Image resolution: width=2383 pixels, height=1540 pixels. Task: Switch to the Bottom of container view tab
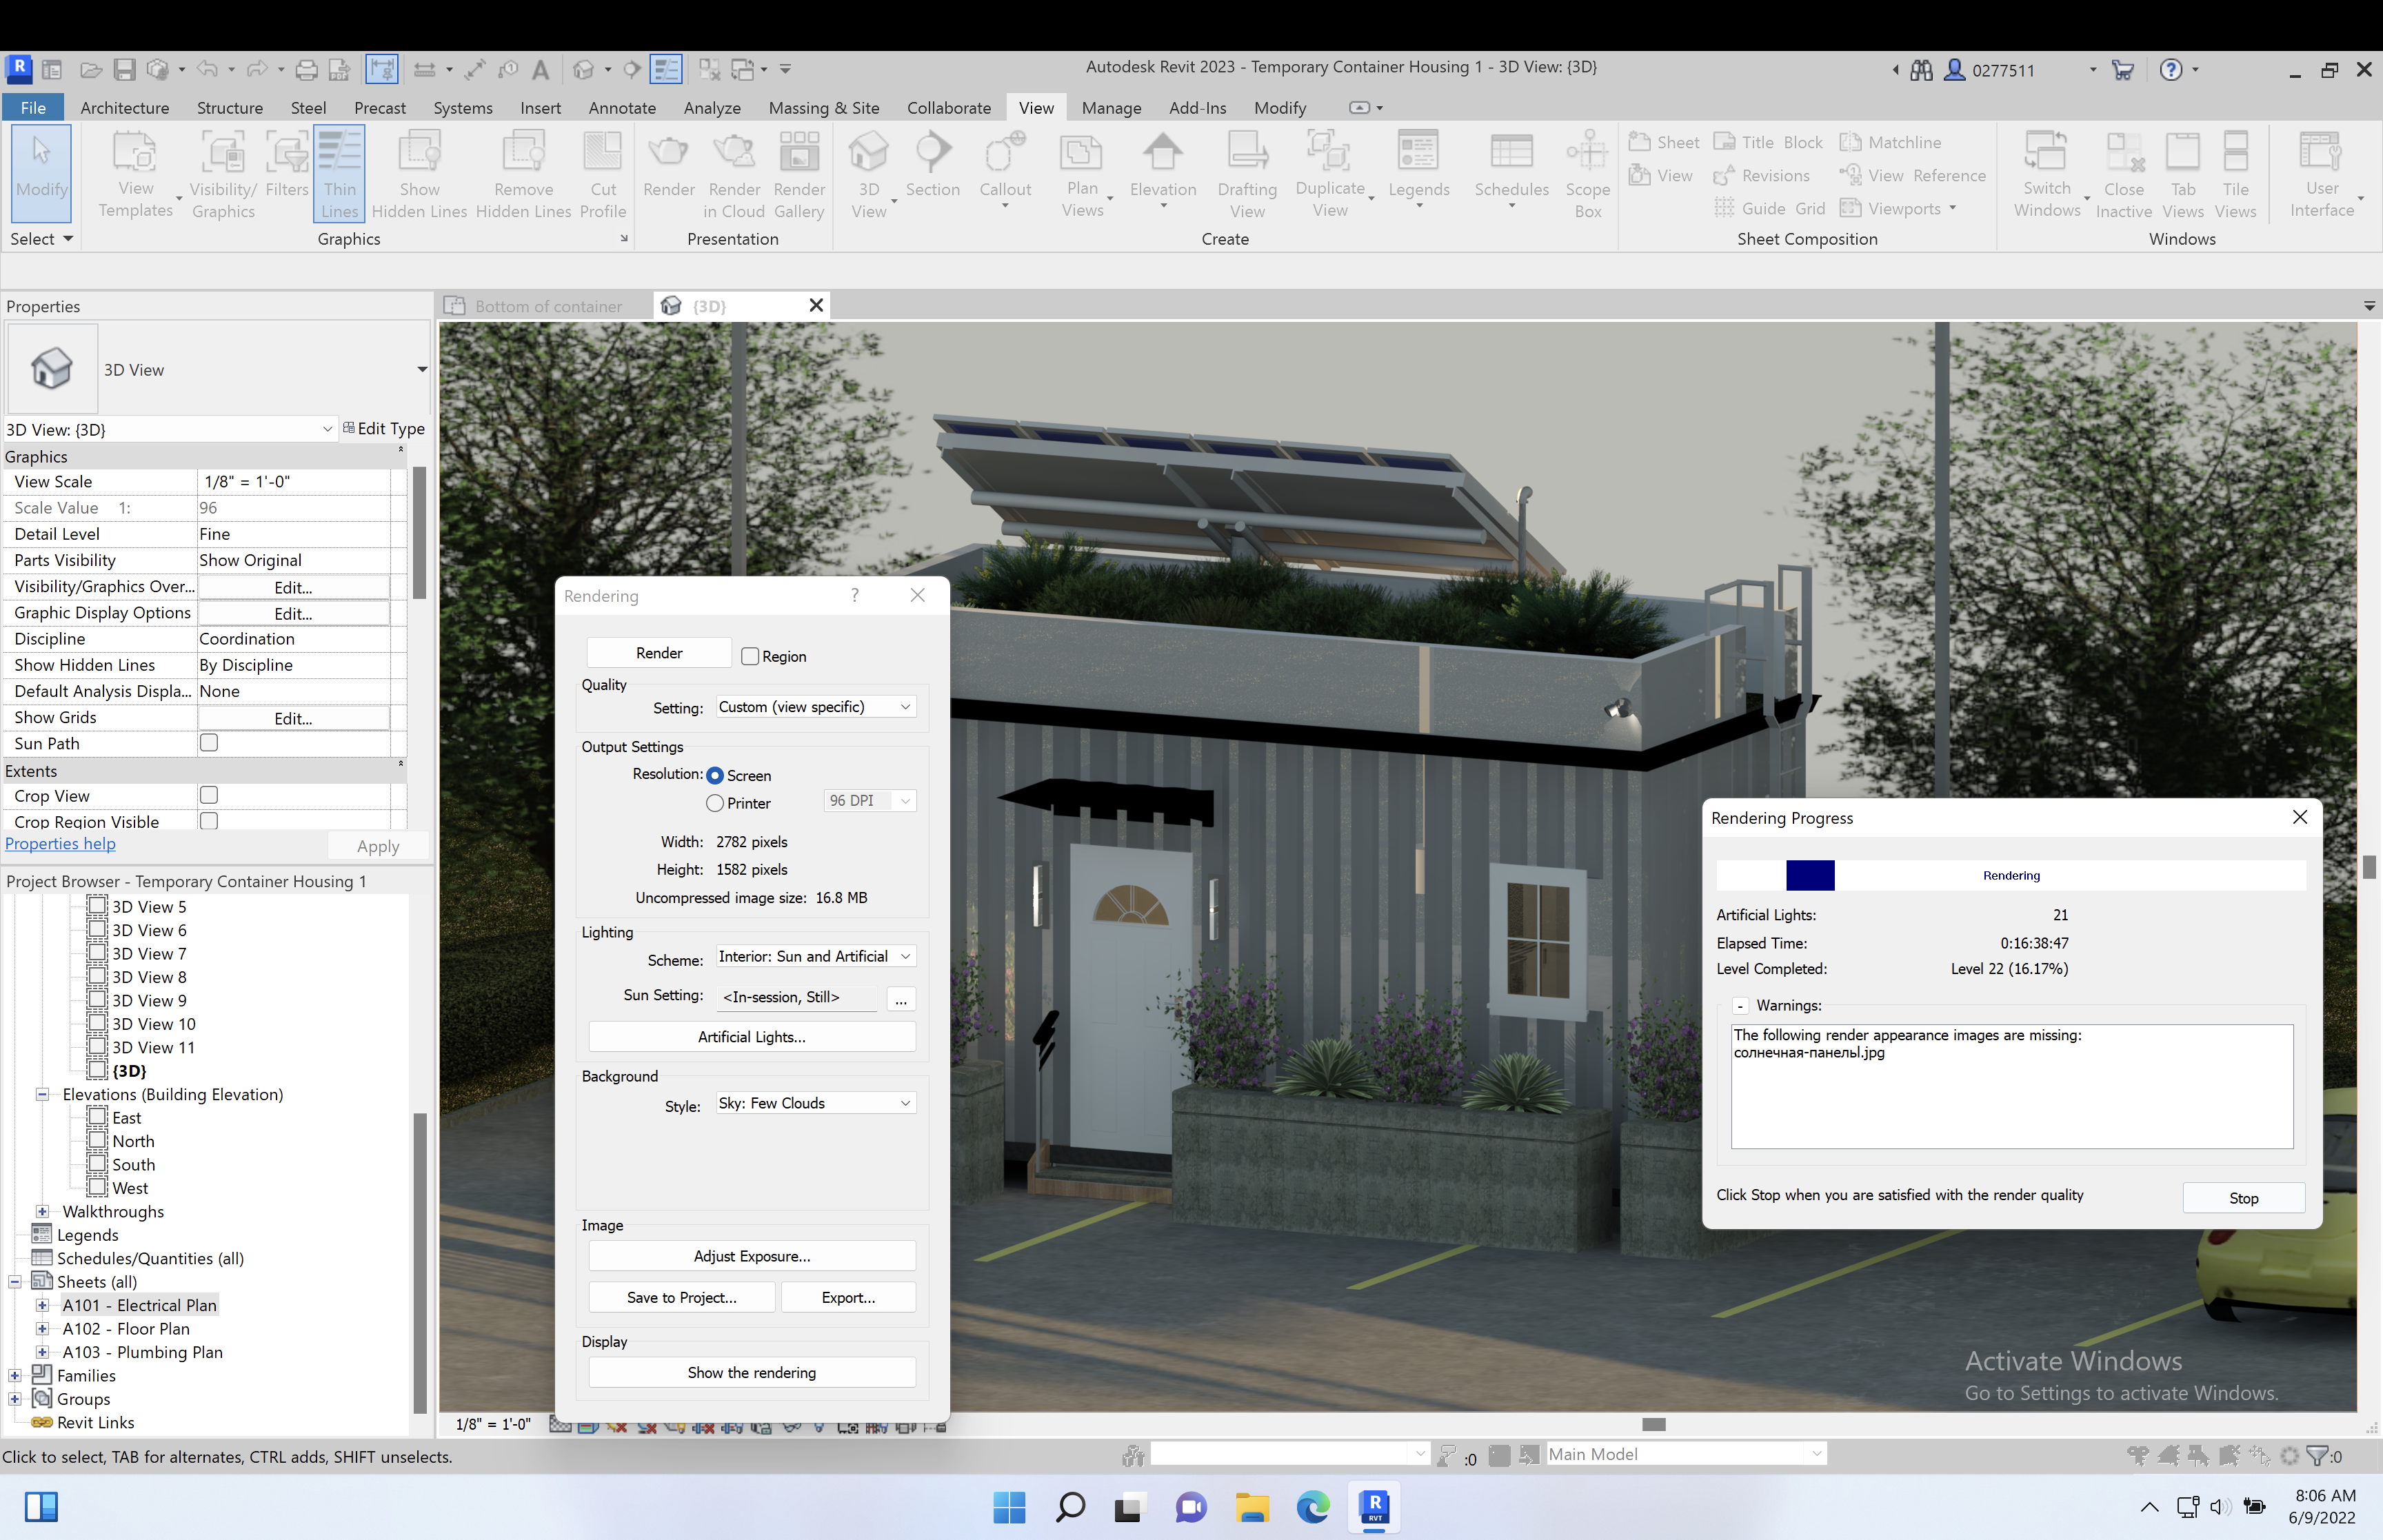pyautogui.click(x=547, y=306)
